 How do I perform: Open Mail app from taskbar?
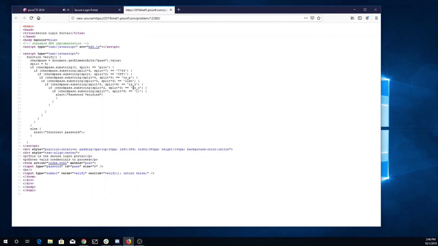tap(73, 242)
